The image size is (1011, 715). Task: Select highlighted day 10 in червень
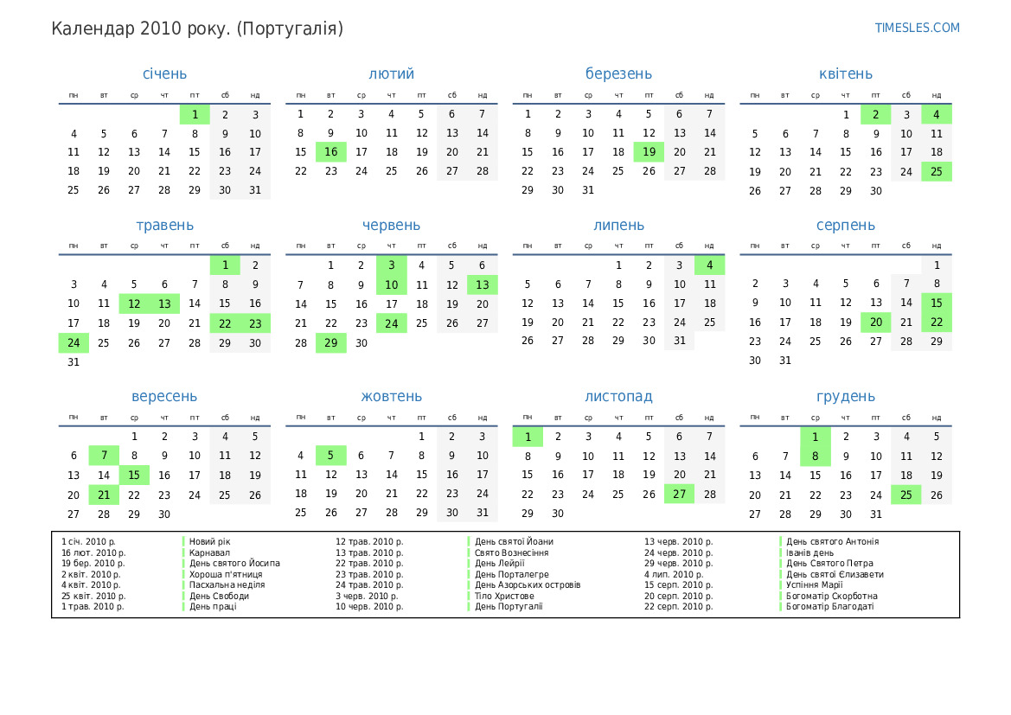391,284
